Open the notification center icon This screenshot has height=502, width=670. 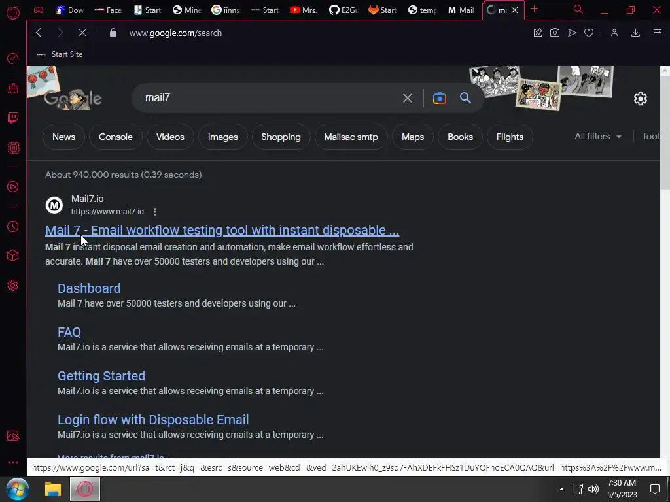pyautogui.click(x=655, y=489)
